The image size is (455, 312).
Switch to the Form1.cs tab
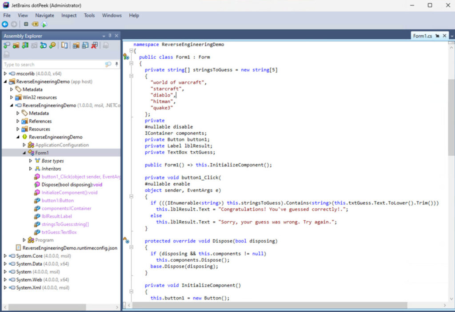click(422, 36)
